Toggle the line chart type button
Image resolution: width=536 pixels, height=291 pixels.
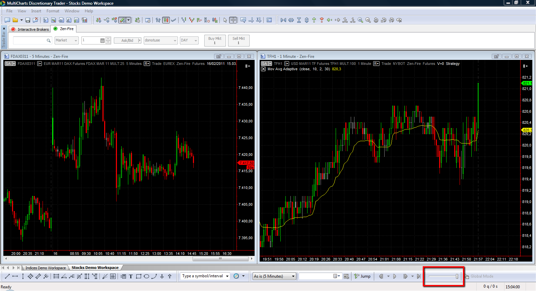[x=174, y=20]
